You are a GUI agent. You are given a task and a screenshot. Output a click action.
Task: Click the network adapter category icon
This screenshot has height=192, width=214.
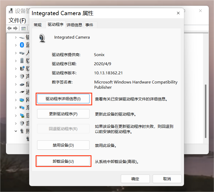click(22, 100)
